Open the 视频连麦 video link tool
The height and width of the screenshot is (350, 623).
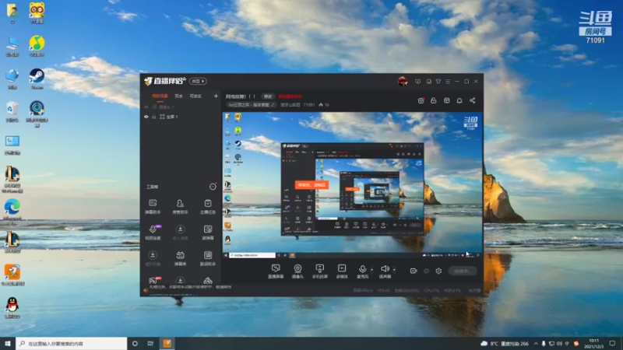[153, 233]
